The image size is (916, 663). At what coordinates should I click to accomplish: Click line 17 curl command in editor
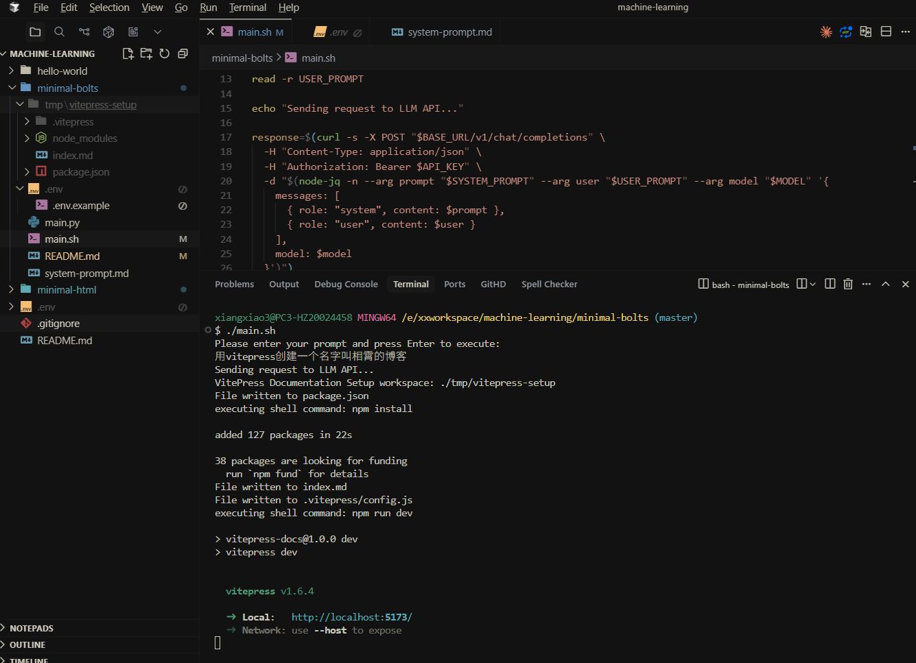click(428, 137)
